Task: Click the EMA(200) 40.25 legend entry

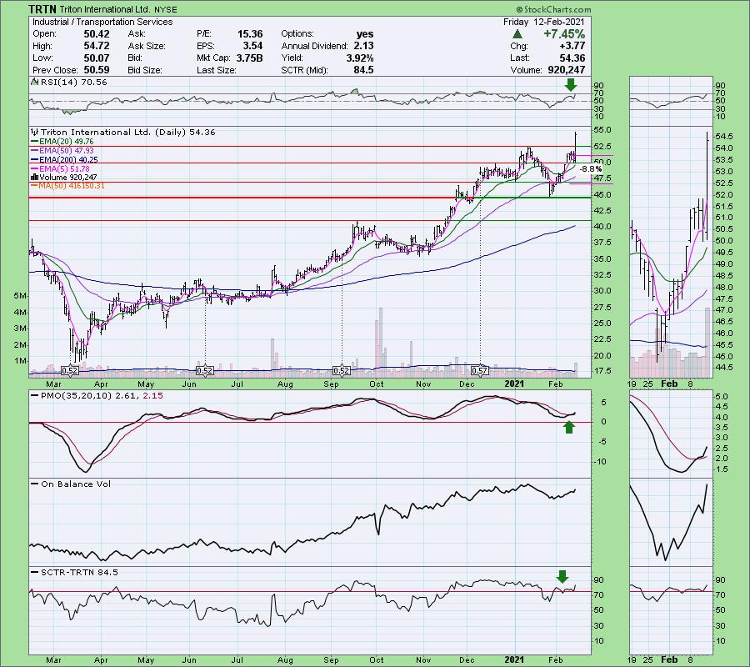Action: [x=64, y=159]
